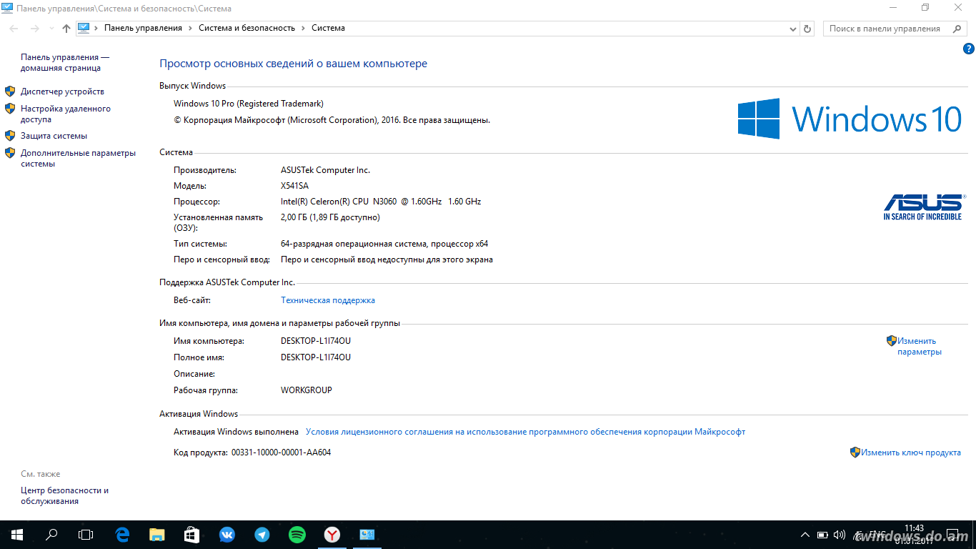Click shield icon beside Защита системы
The height and width of the screenshot is (549, 976).
click(10, 136)
